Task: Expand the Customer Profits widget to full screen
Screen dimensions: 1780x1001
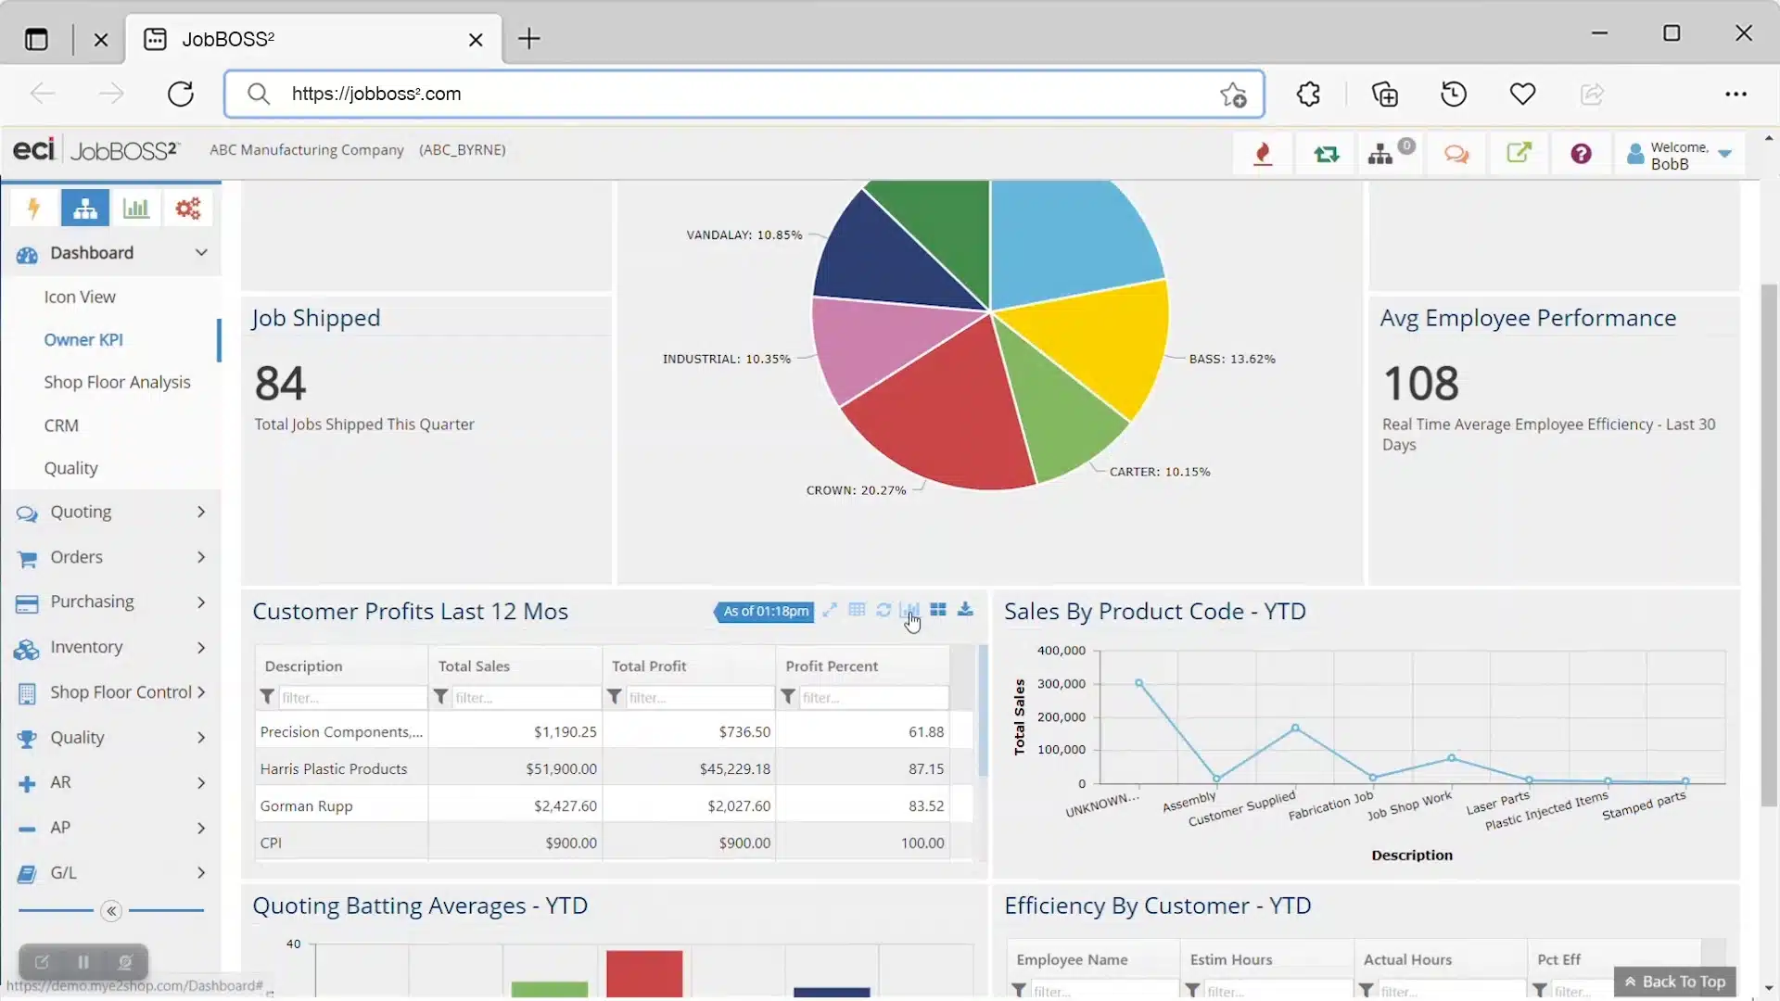Action: point(829,611)
